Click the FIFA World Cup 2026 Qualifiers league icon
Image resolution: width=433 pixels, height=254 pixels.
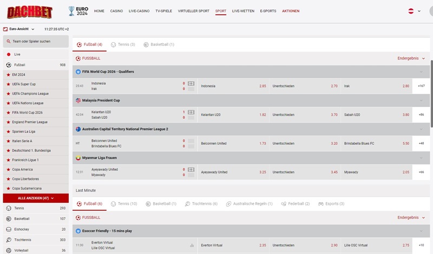tap(78, 72)
